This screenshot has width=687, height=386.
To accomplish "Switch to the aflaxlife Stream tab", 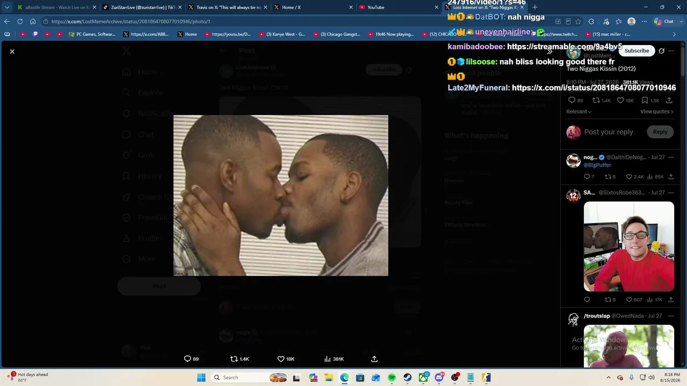I will pos(56,8).
